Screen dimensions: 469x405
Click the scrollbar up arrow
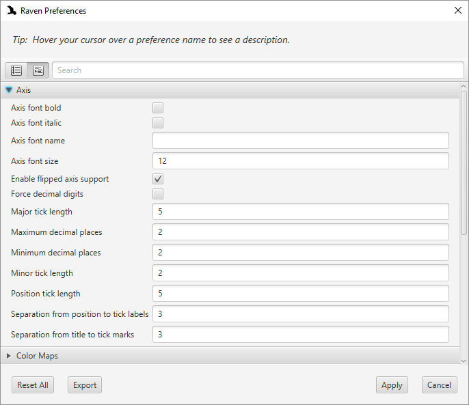pyautogui.click(x=464, y=86)
